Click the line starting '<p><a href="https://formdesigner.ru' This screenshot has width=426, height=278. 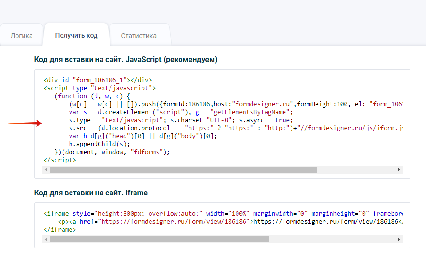[230, 222]
